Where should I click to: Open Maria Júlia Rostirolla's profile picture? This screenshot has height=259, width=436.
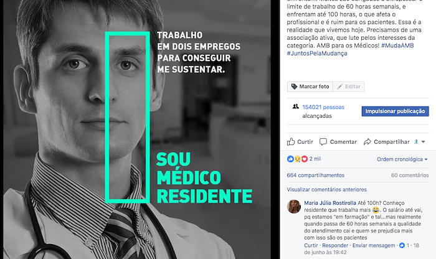coord(294,207)
